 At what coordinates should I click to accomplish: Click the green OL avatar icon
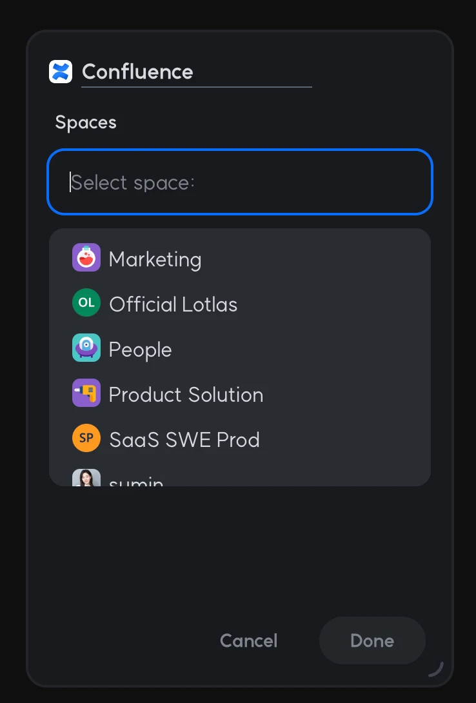(86, 303)
